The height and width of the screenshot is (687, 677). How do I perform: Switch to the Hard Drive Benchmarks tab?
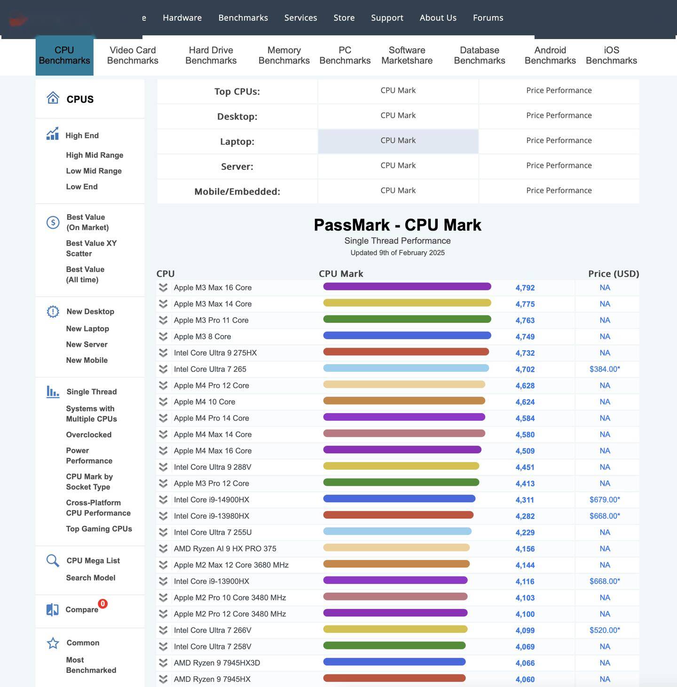(211, 56)
